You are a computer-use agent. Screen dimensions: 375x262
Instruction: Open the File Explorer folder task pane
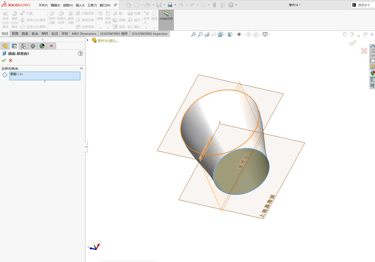372,60
